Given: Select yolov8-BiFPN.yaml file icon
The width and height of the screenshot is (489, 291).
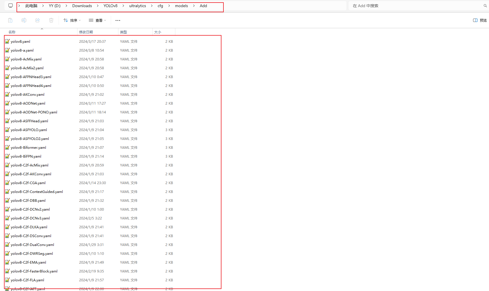Looking at the screenshot, I should pyautogui.click(x=7, y=156).
